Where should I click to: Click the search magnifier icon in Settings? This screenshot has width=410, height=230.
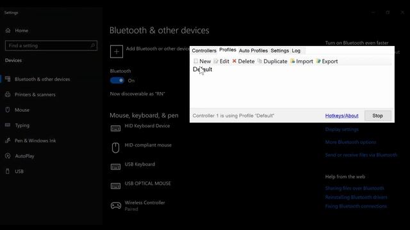[92, 45]
